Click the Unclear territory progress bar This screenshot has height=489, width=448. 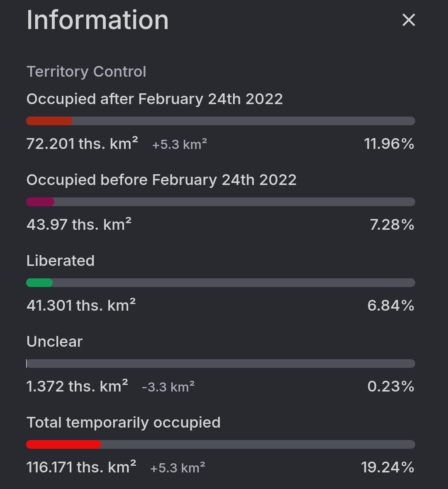221,364
